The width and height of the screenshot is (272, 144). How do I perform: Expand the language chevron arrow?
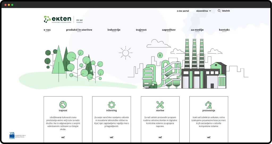point(210,11)
